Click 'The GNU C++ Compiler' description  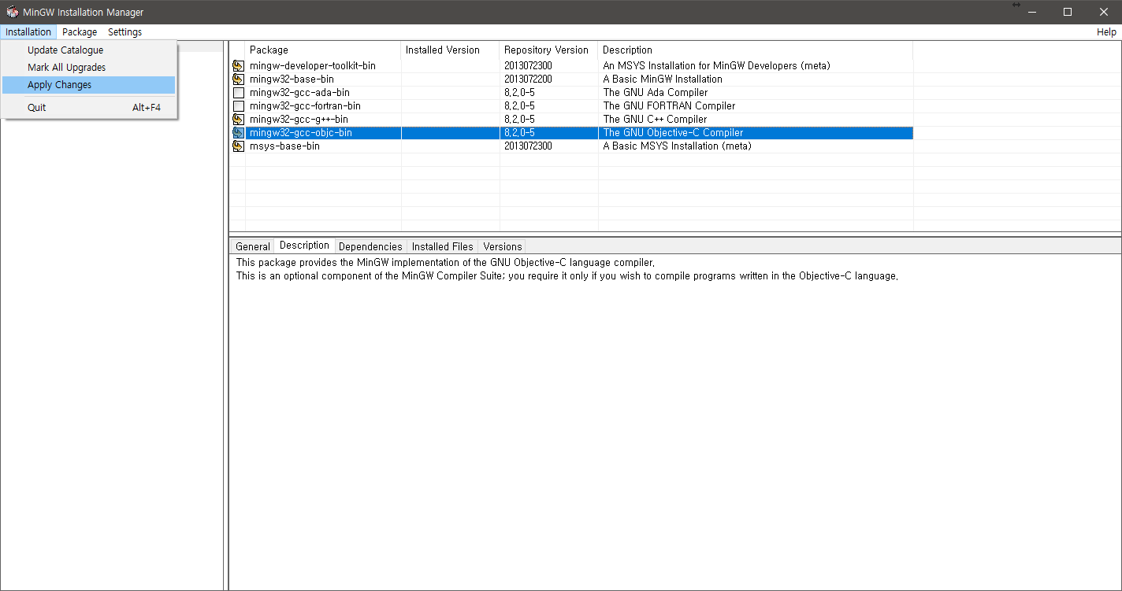coord(655,120)
